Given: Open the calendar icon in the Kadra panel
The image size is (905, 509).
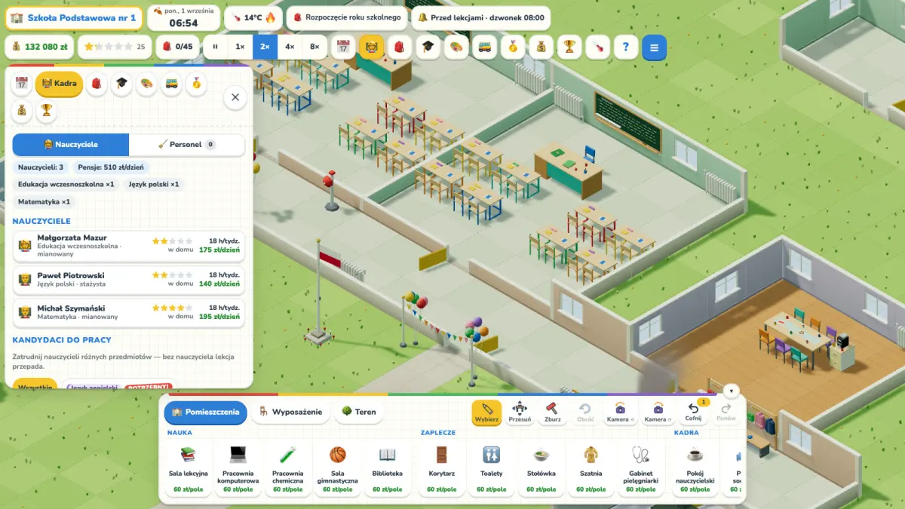Looking at the screenshot, I should [22, 84].
